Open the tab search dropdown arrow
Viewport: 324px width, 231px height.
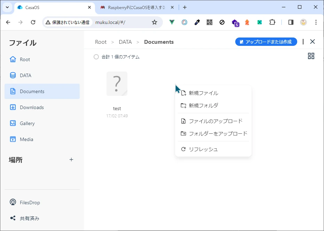(7, 7)
